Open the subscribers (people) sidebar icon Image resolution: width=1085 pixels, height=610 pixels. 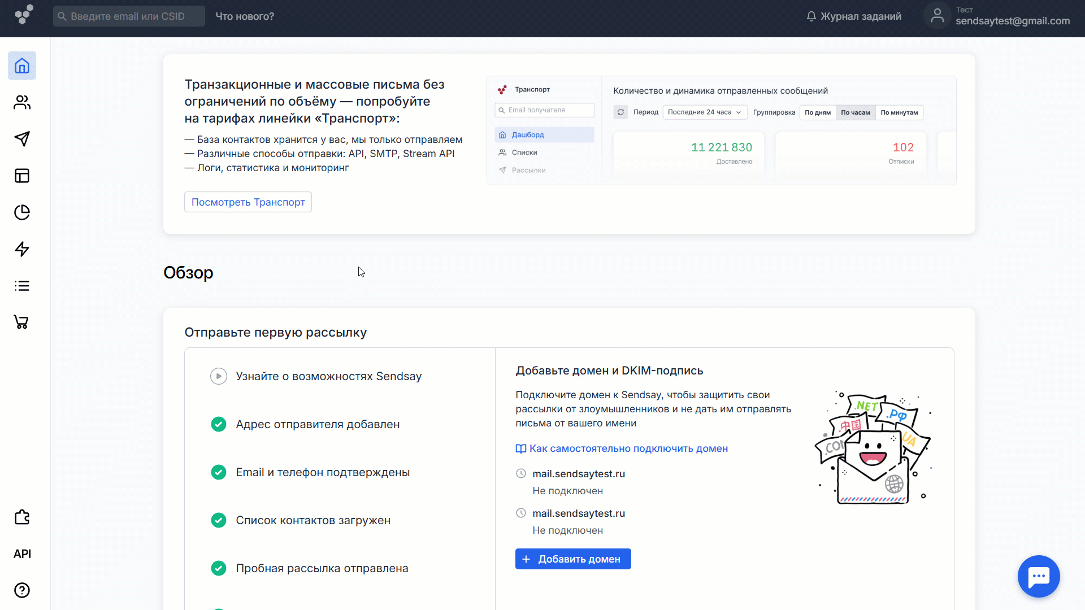(22, 102)
